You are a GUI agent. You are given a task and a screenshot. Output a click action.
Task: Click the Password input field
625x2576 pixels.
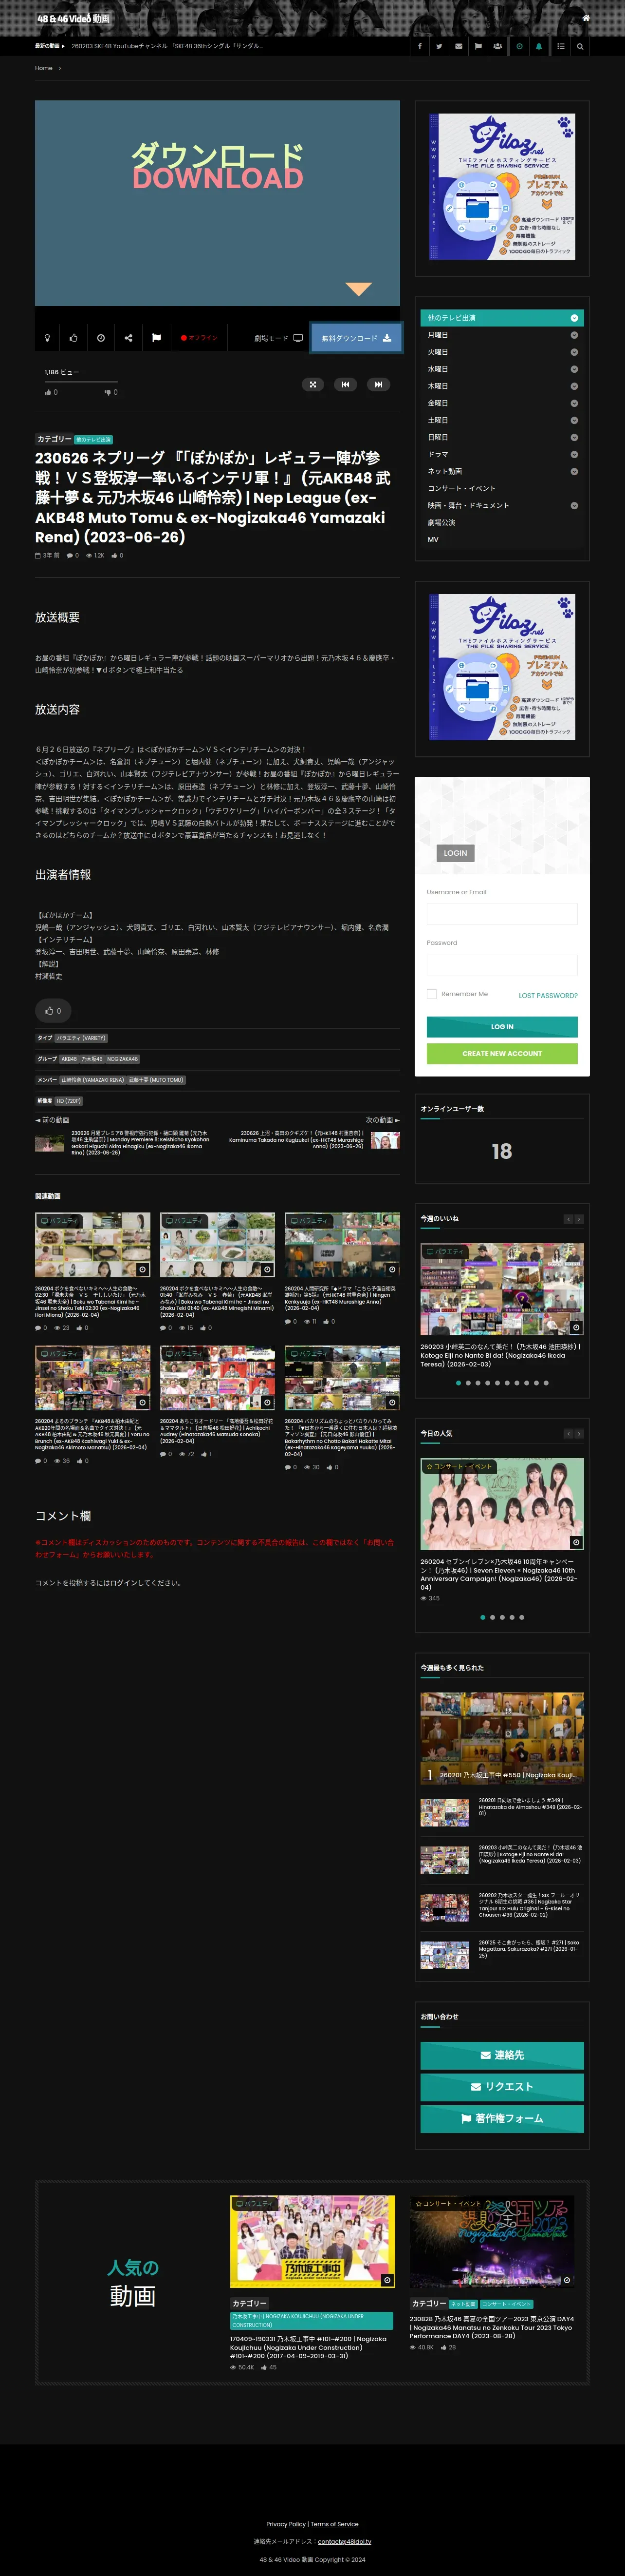coord(502,965)
